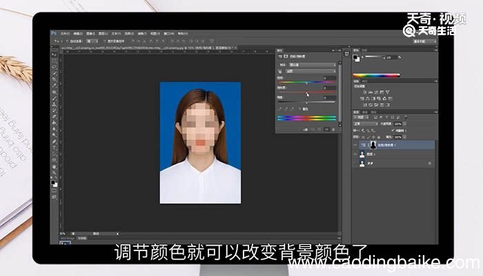
Task: Click the Levels adjustment icon
Action: pyautogui.click(x=371, y=92)
